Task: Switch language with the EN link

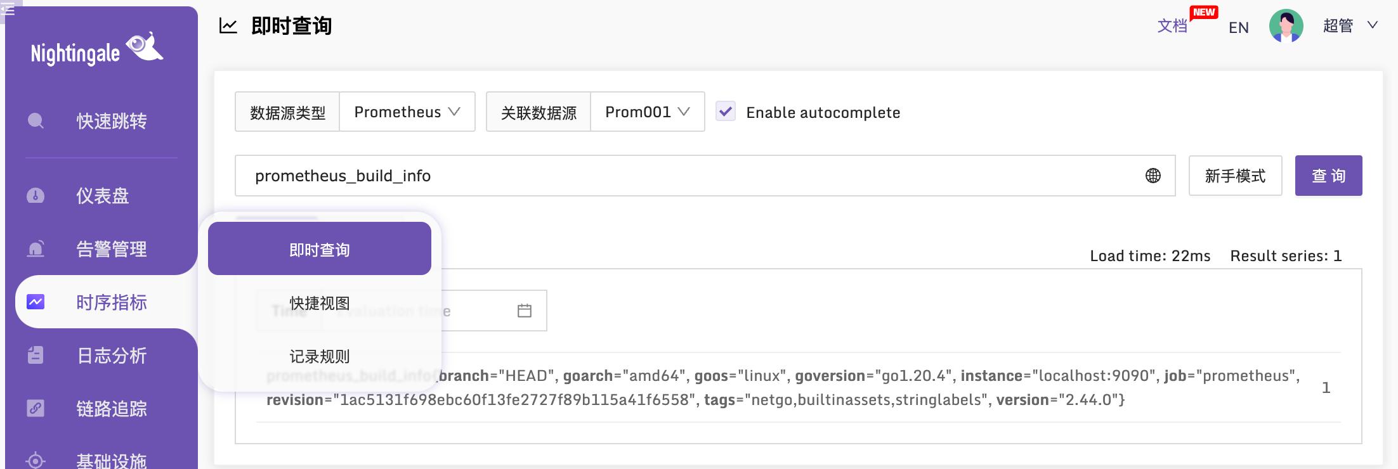Action: coord(1239,27)
